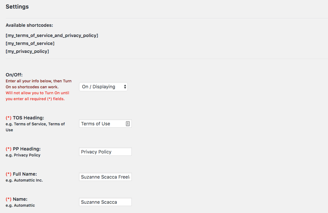Focus the Name field containing Suzanne Scacca
Image resolution: width=328 pixels, height=213 pixels.
[x=105, y=202]
